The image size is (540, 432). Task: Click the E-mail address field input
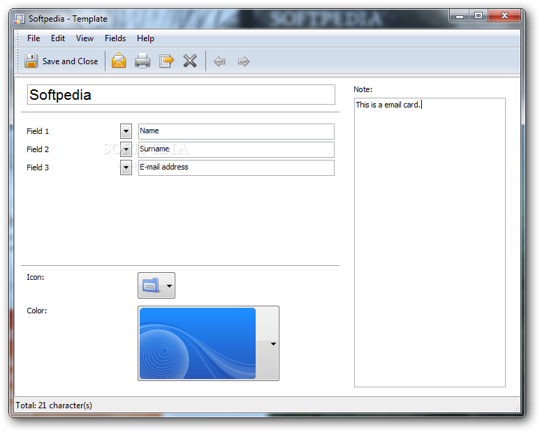pyautogui.click(x=236, y=168)
